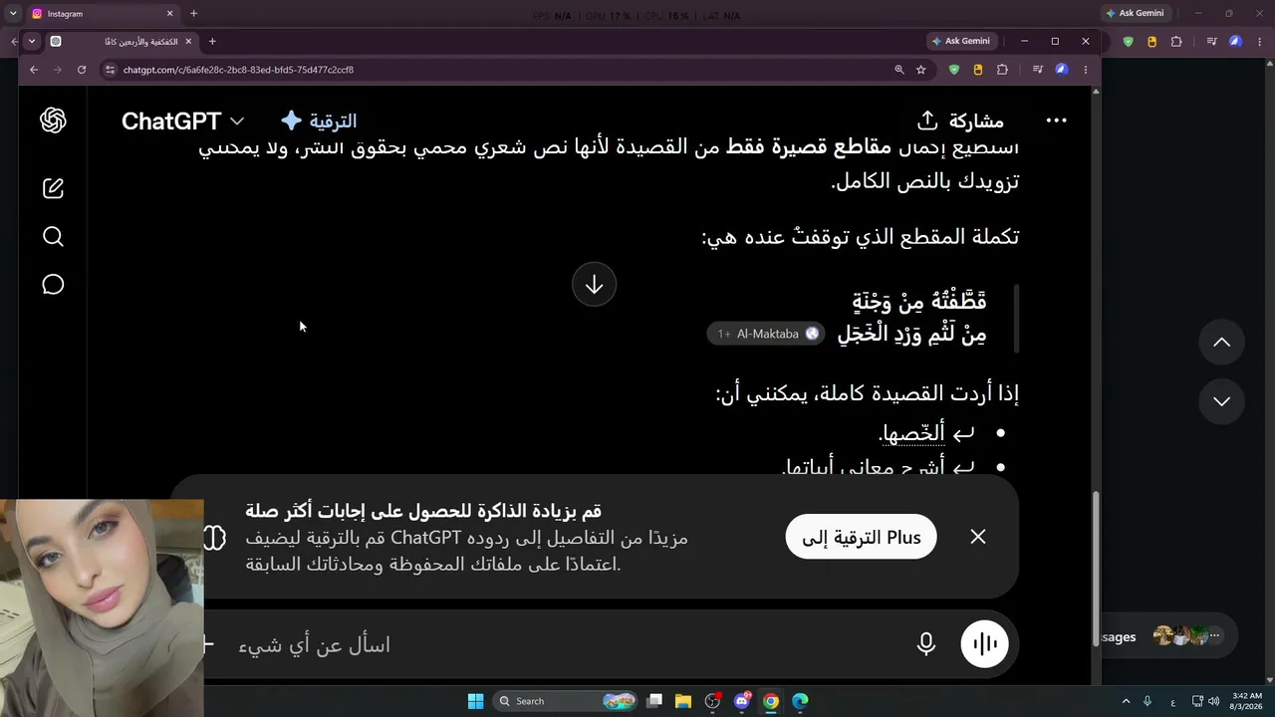Open the Discord taskbar icon
The width and height of the screenshot is (1275, 717).
coord(742,701)
